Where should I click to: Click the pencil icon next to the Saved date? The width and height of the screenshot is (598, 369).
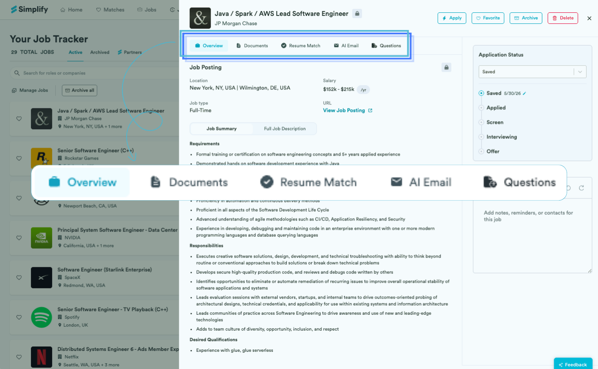pyautogui.click(x=524, y=93)
